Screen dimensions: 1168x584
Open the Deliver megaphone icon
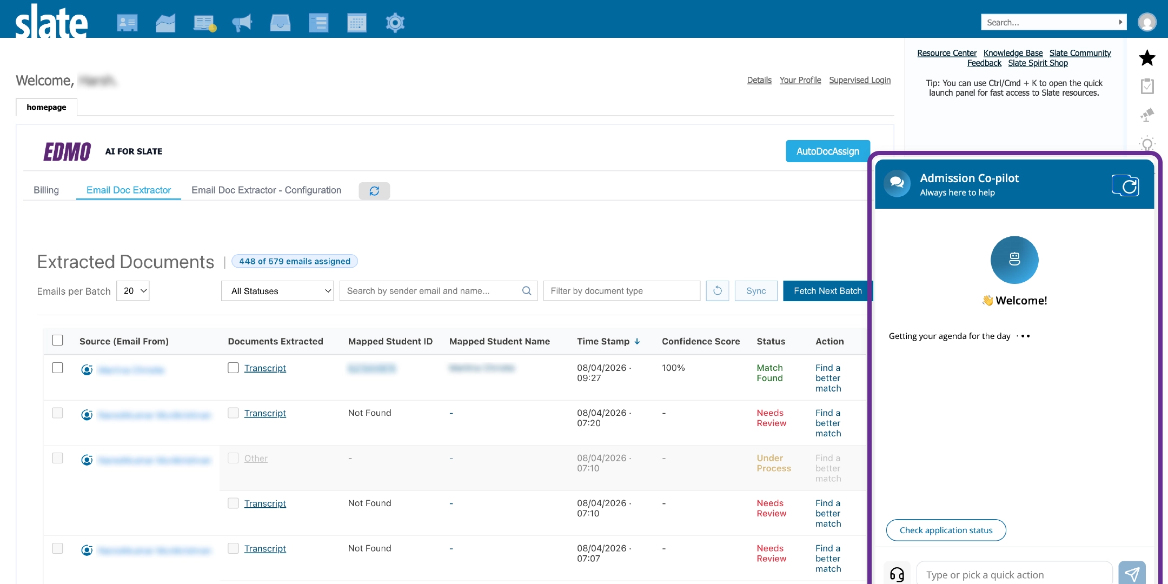[x=242, y=23]
